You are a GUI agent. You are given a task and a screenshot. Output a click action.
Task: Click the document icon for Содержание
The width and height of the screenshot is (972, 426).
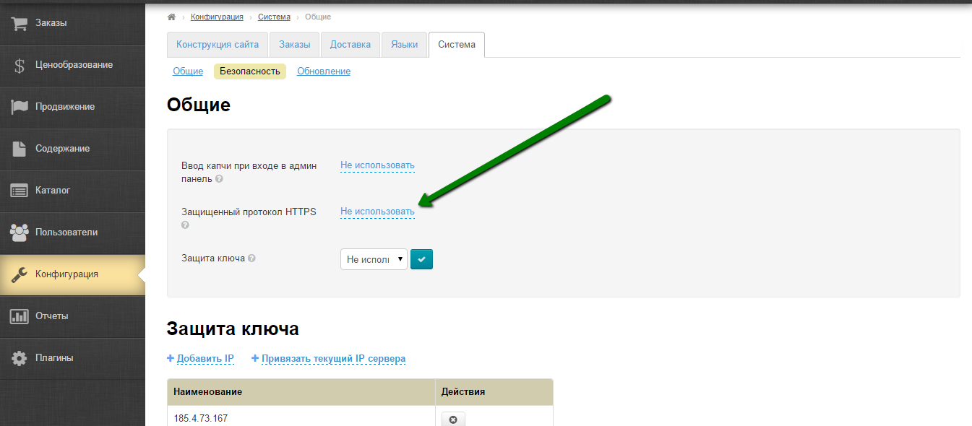click(x=20, y=149)
